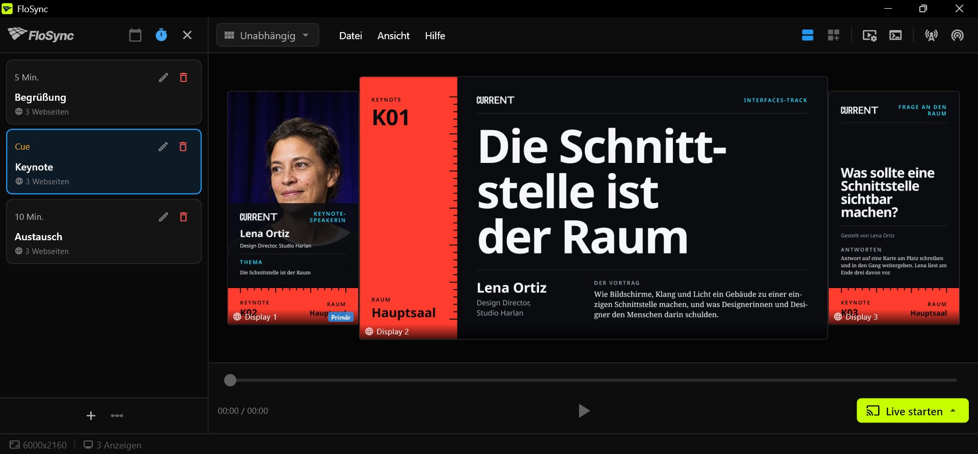Open display settings icon in toolbar
This screenshot has width=978, height=454.
click(870, 35)
